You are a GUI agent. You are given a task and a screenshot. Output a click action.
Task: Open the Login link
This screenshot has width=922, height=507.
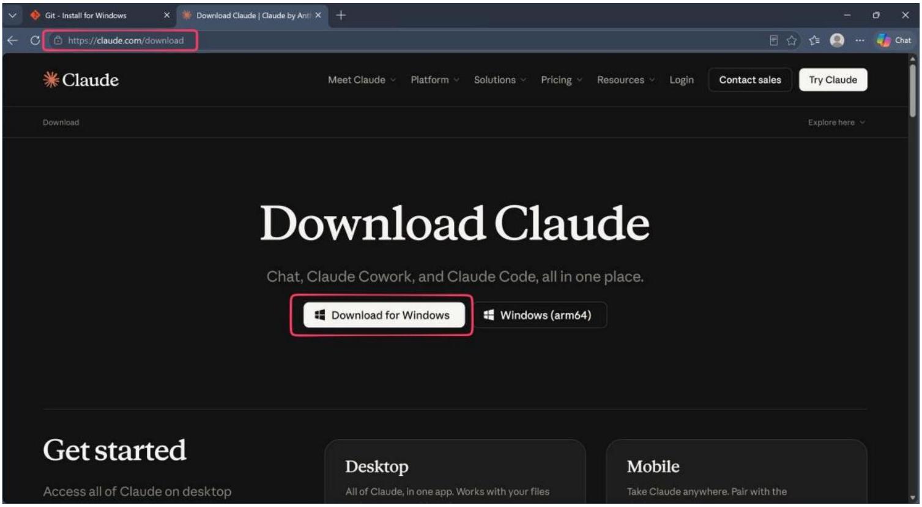point(682,80)
